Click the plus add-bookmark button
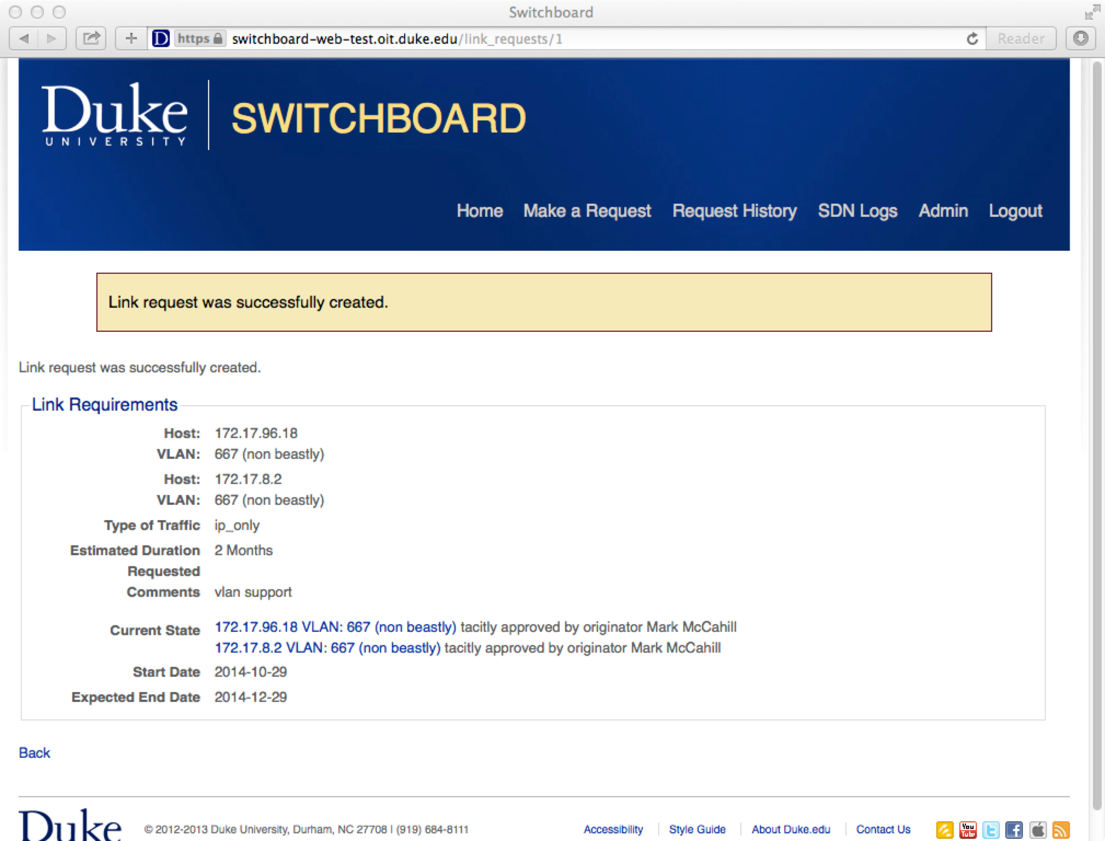The width and height of the screenshot is (1105, 841). [x=131, y=39]
